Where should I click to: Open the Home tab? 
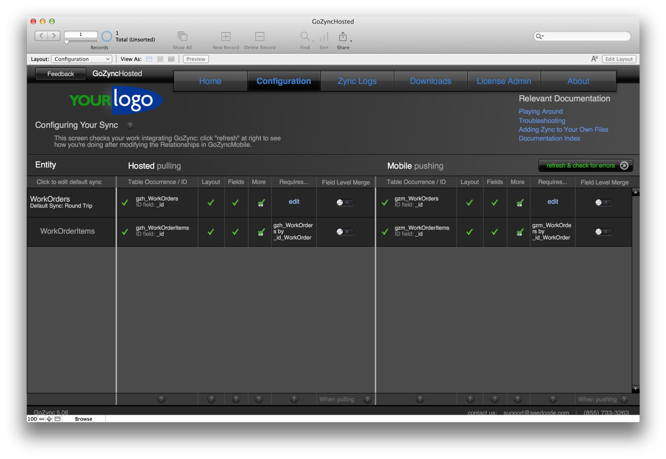[x=210, y=81]
